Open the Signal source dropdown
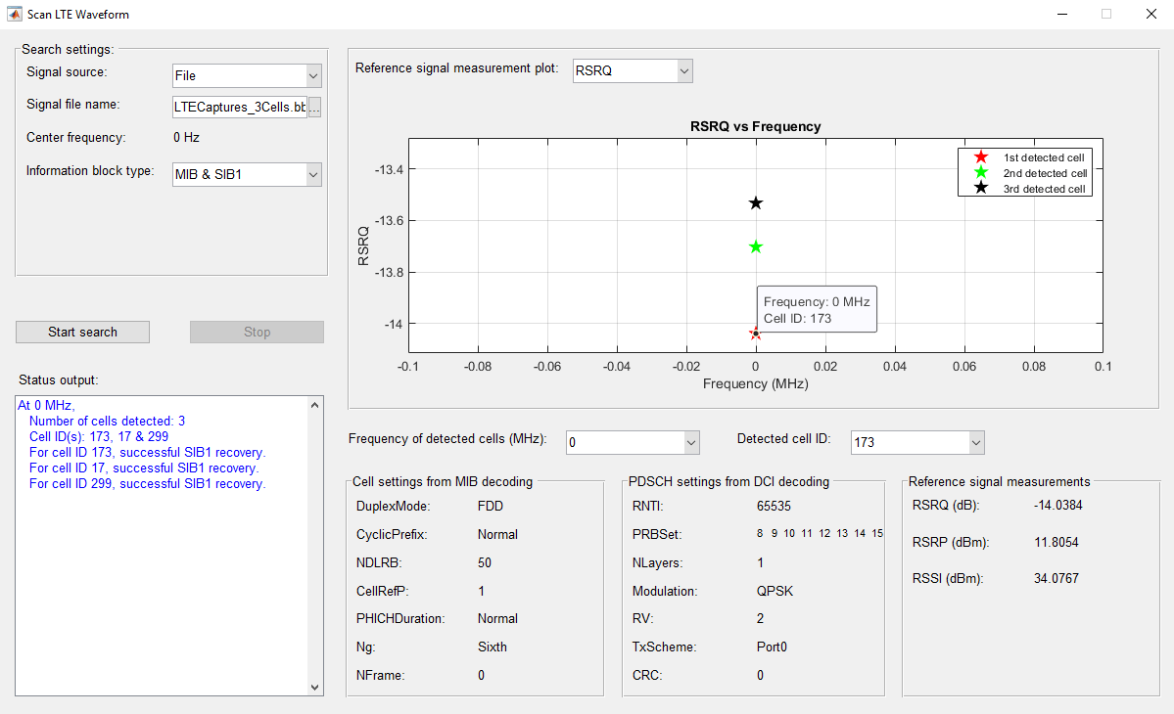Image resolution: width=1174 pixels, height=714 pixels. (247, 75)
